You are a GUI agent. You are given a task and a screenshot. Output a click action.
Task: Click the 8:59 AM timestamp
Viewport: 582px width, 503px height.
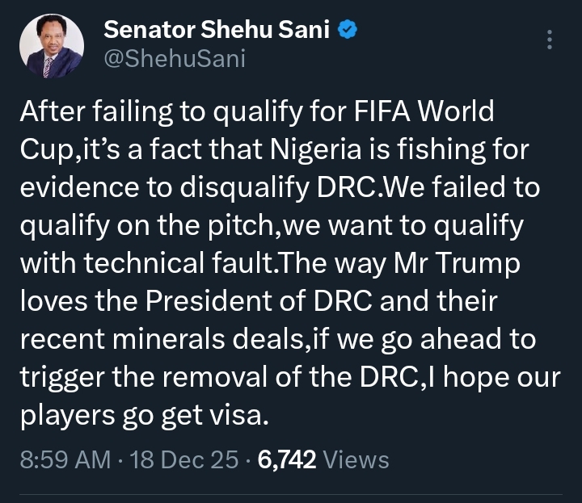64,460
